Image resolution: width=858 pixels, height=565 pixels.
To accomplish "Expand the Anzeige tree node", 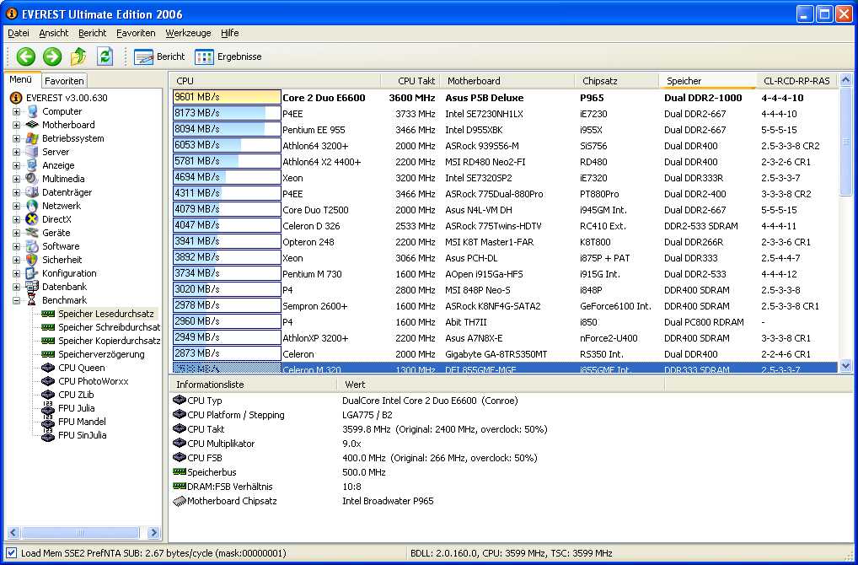I will pyautogui.click(x=16, y=165).
